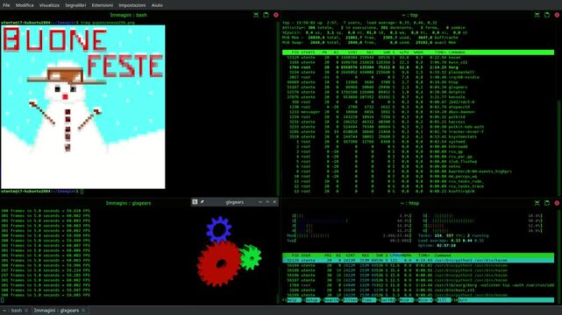The image size is (562, 315).
Task: Click 'Nice -' in htop function bar
Action: (x=407, y=300)
